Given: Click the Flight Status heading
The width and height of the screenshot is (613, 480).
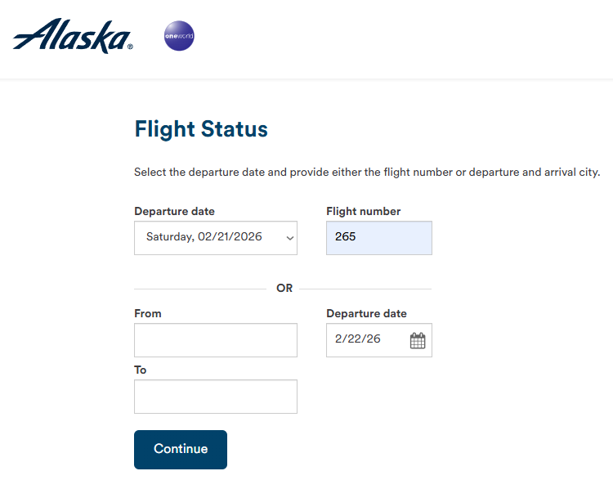Looking at the screenshot, I should [x=201, y=129].
